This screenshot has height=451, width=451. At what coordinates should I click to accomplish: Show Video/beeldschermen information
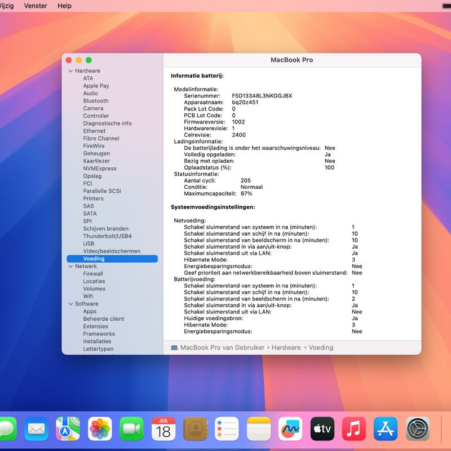click(112, 251)
